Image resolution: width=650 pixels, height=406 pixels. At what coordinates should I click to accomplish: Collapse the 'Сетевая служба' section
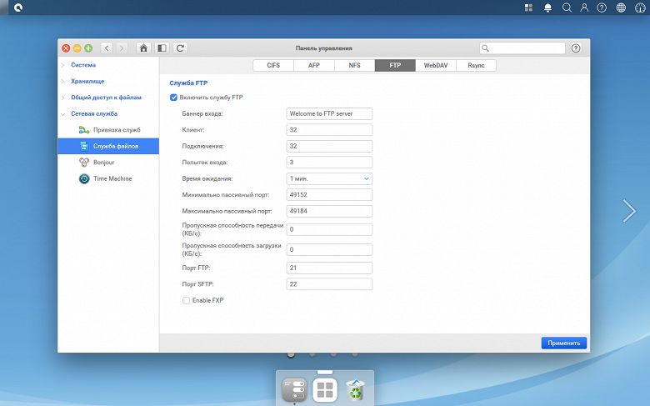pos(93,113)
